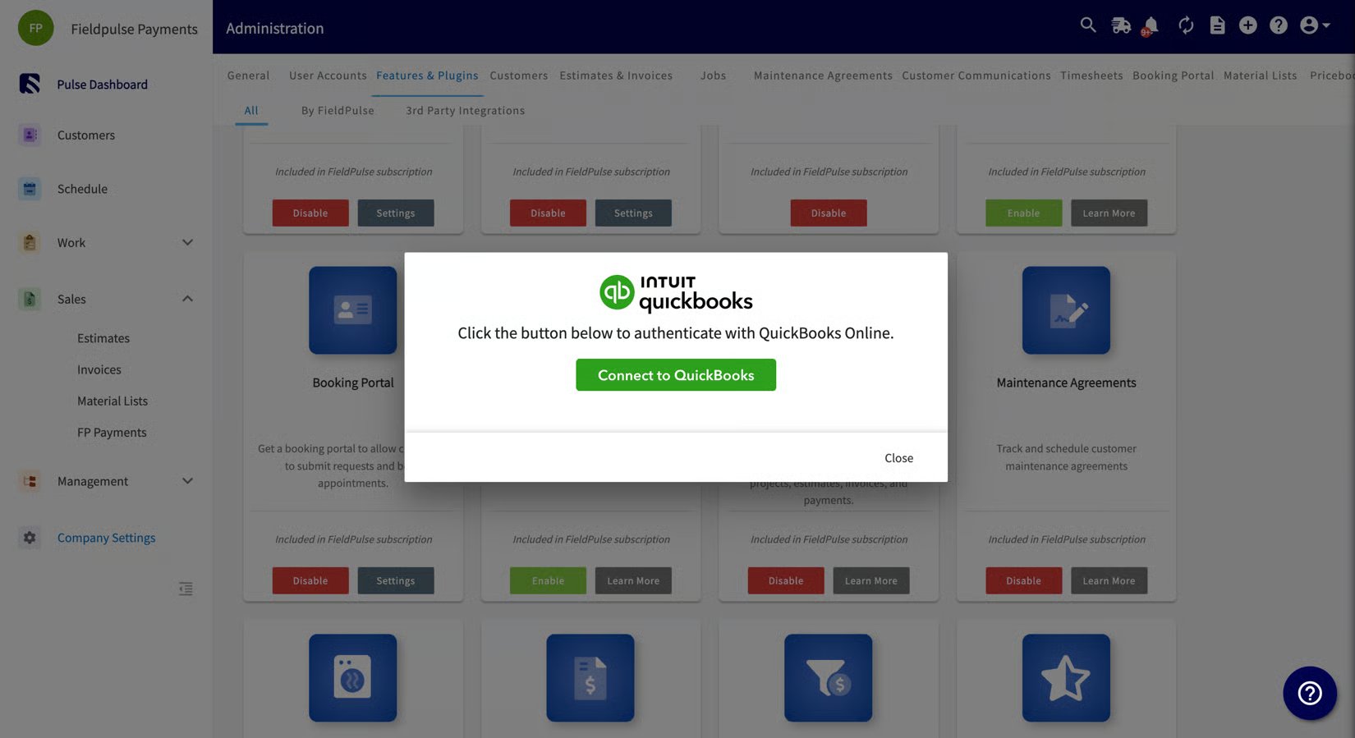Select the Features & Plugins tab
1355x738 pixels.
(x=427, y=76)
